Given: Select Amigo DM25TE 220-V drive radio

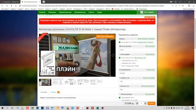Looking at the screenshot, I should click(119, 98).
